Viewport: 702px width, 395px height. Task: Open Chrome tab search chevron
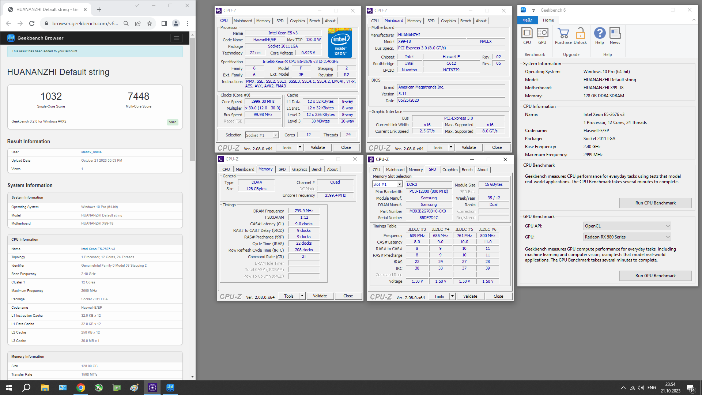[x=137, y=5]
